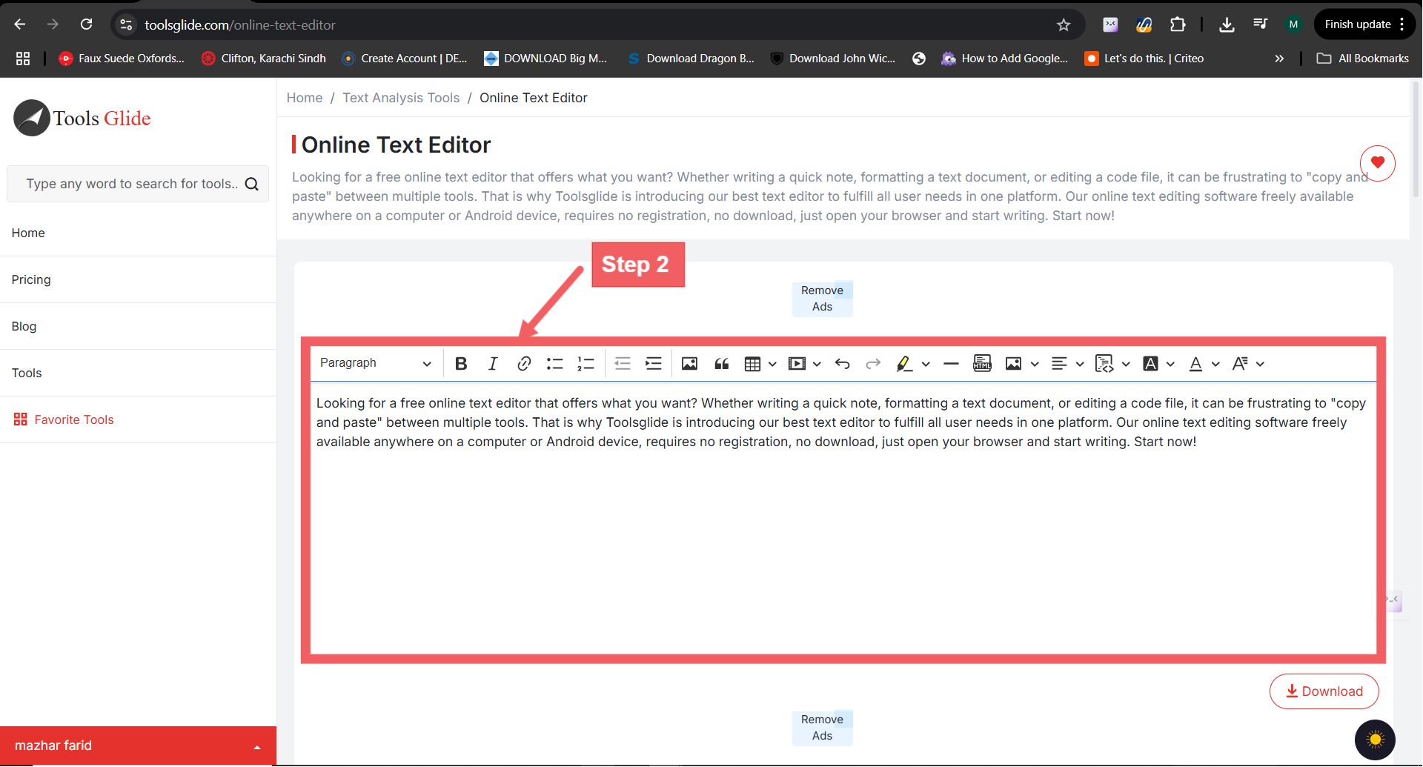This screenshot has height=767, width=1423.
Task: Select the numbered list icon
Action: point(586,363)
